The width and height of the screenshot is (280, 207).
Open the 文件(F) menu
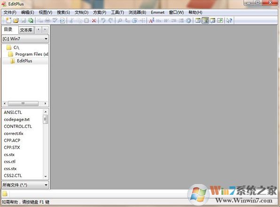[x=10, y=13]
